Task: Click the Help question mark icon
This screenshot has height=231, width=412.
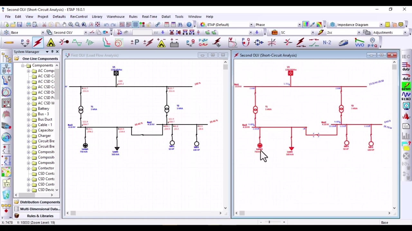Action: click(x=189, y=25)
